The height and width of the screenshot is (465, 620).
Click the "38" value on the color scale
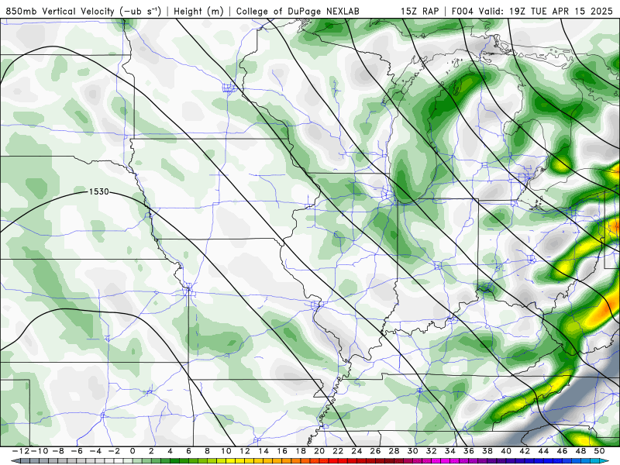487,451
